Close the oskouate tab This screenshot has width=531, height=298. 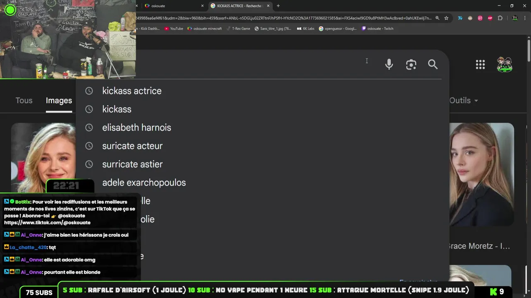pyautogui.click(x=202, y=6)
